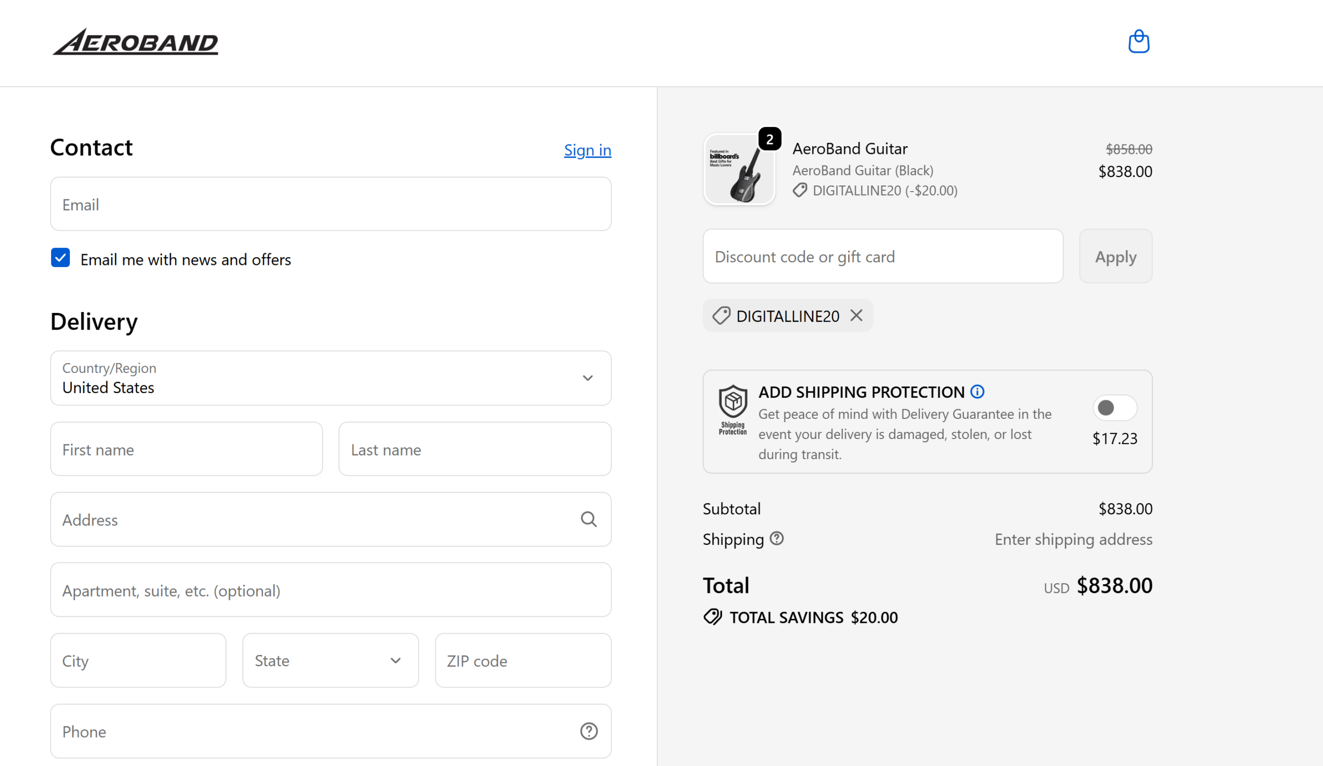Click the AeroBand Guitar product thumbnail

[x=739, y=169]
